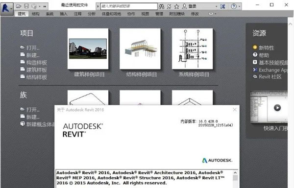Open the Help question-mark icon
Viewport: 294px width, 188px height.
point(234,6)
